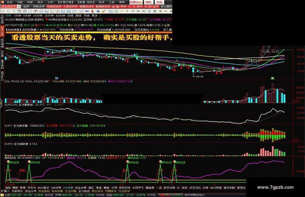Open the 智慧资讯 dropdown
The width and height of the screenshot is (305, 197).
(86, 6)
